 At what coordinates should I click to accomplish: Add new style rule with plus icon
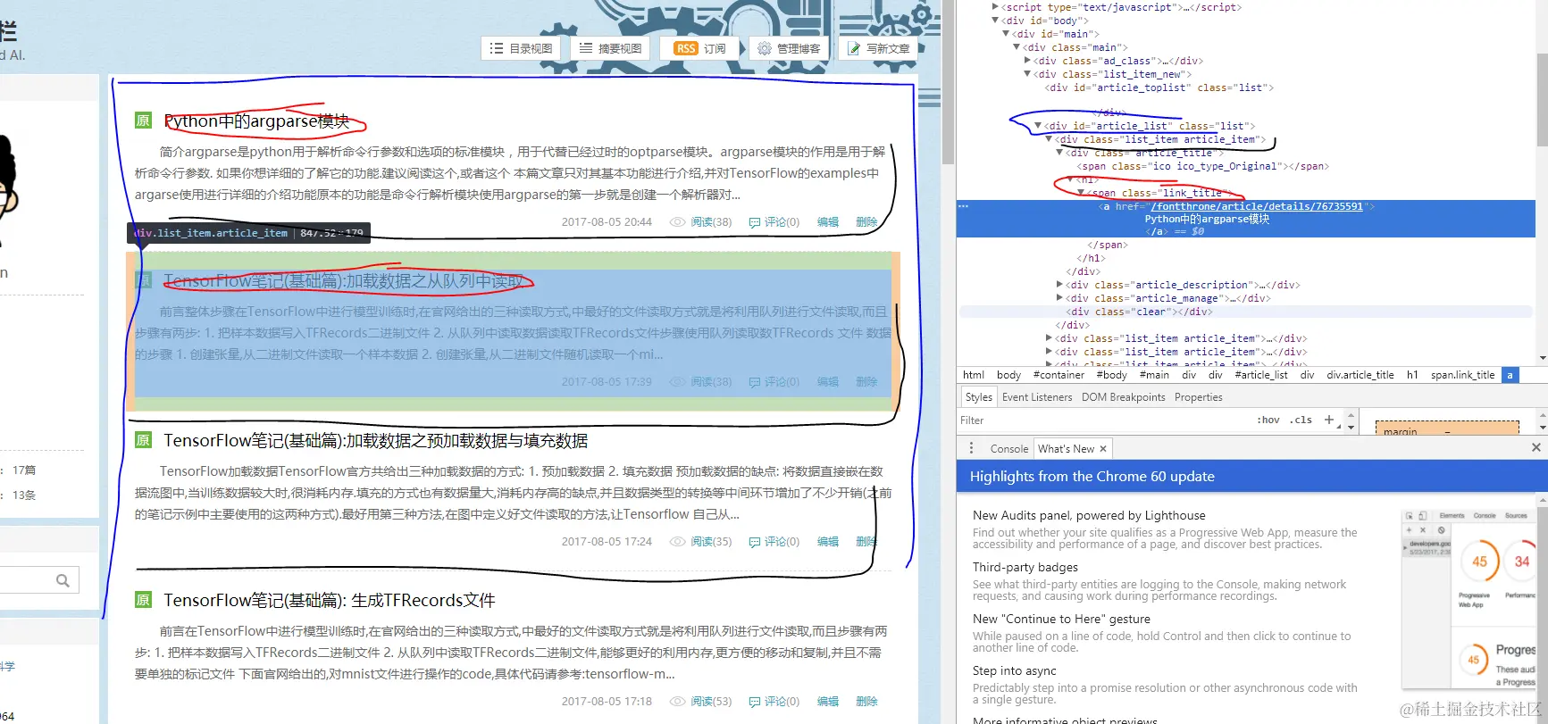click(x=1329, y=420)
